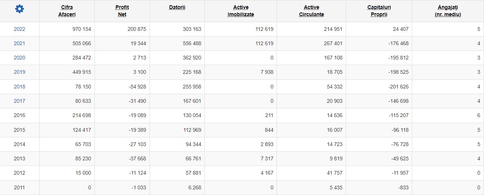Image resolution: width=484 pixels, height=195 pixels.
Task: Open the gear settings icon
Action: tap(19, 9)
